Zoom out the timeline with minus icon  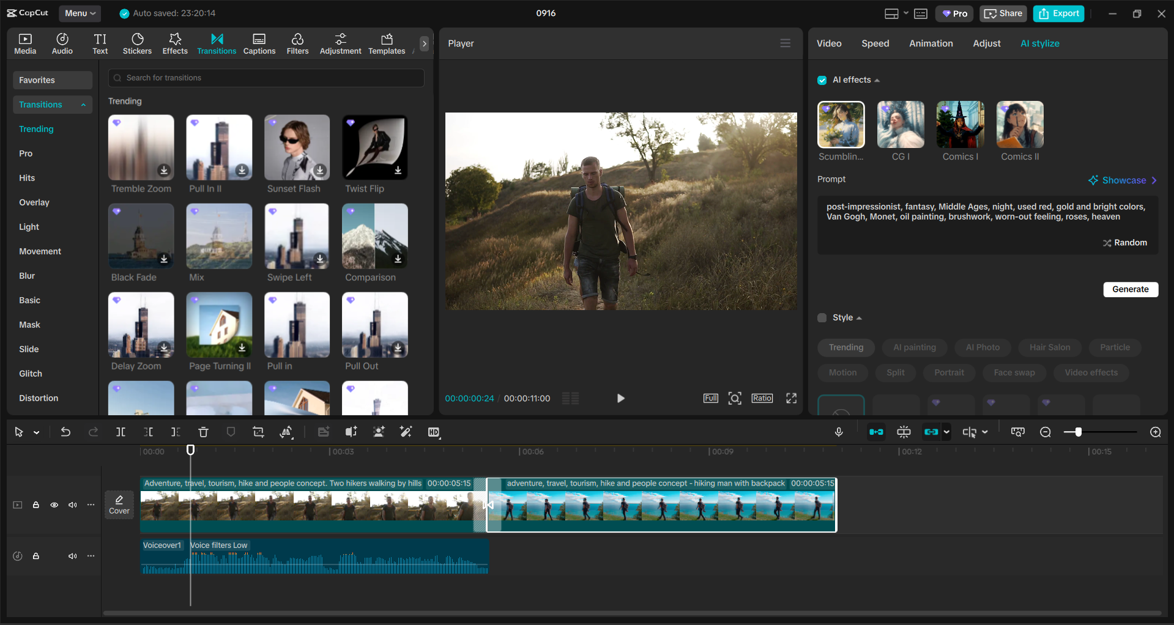point(1046,432)
